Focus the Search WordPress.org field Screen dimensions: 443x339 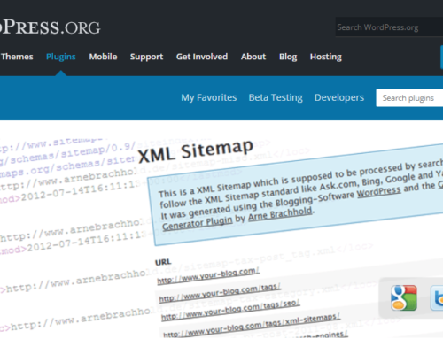point(389,27)
